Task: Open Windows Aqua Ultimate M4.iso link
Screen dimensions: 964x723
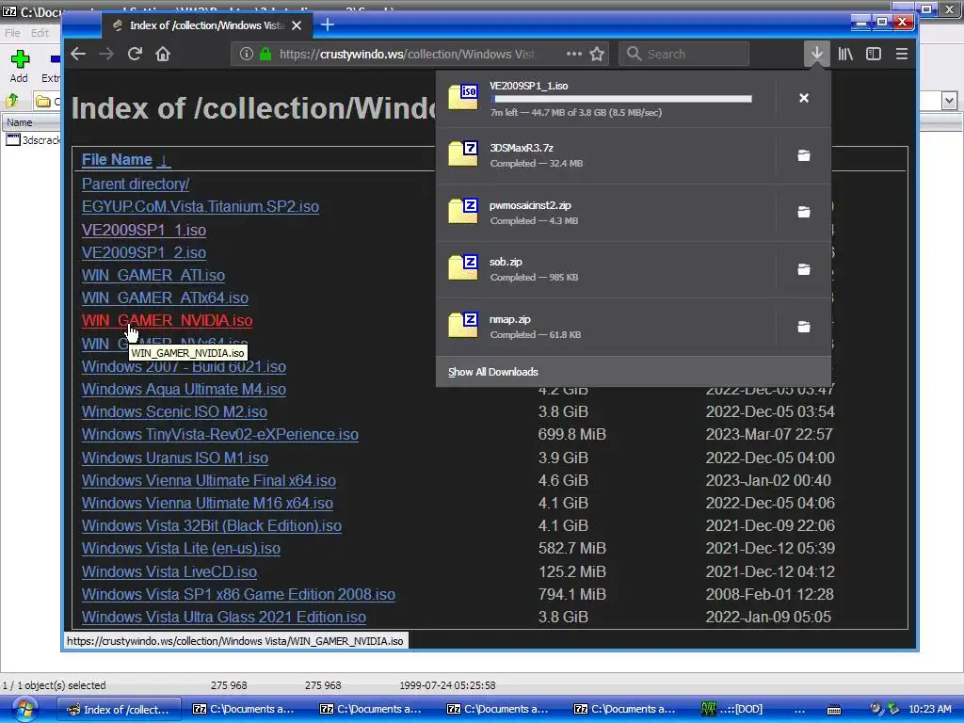Action: click(184, 389)
